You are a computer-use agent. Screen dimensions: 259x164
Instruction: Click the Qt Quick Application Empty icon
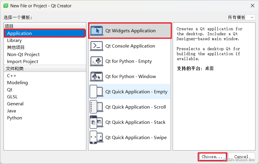97,92
